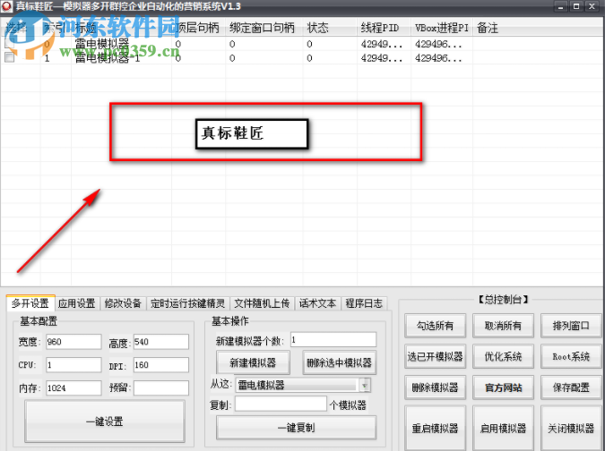This screenshot has height=451, width=605.
Task: Click the 取消所有 button
Action: click(503, 326)
